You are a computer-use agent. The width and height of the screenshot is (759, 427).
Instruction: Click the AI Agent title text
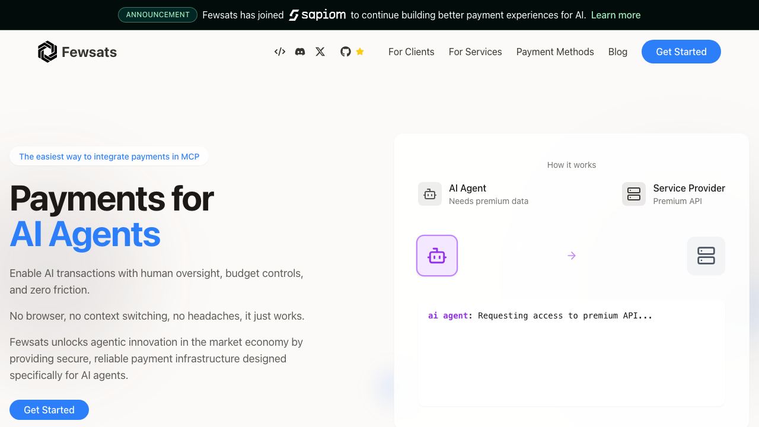[x=467, y=188]
